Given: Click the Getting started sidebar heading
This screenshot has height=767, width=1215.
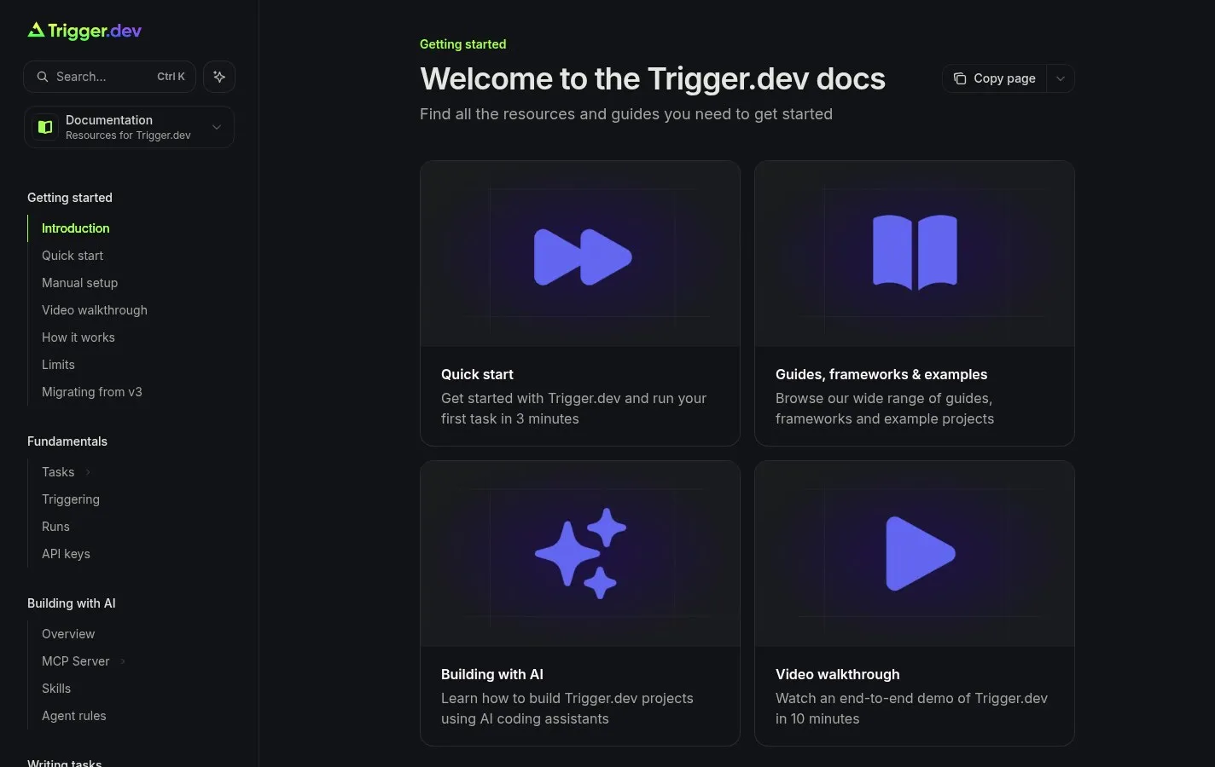Looking at the screenshot, I should coord(70,198).
